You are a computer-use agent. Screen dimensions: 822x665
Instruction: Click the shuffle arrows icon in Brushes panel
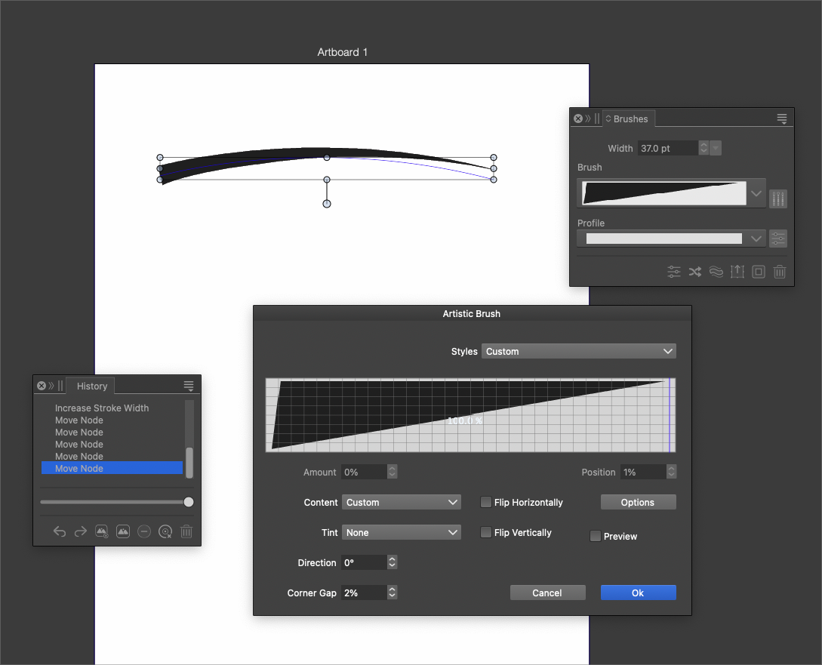[695, 272]
